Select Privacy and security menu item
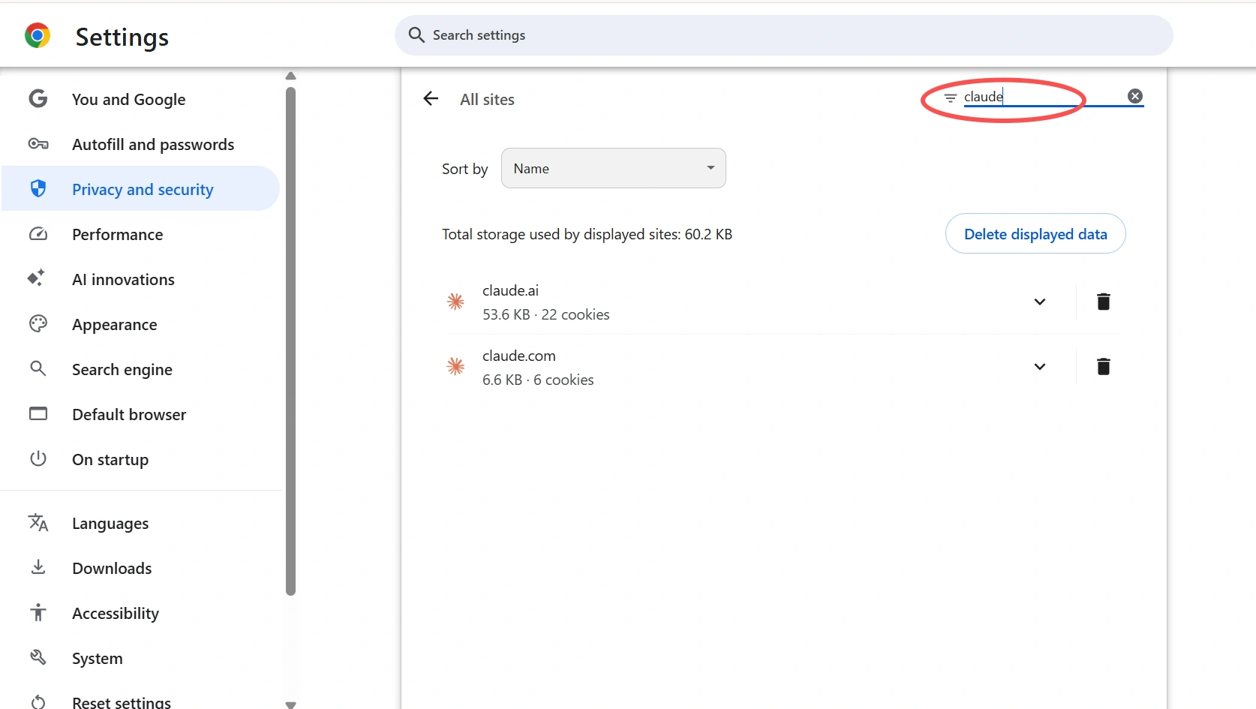Image resolution: width=1256 pixels, height=709 pixels. tap(141, 189)
